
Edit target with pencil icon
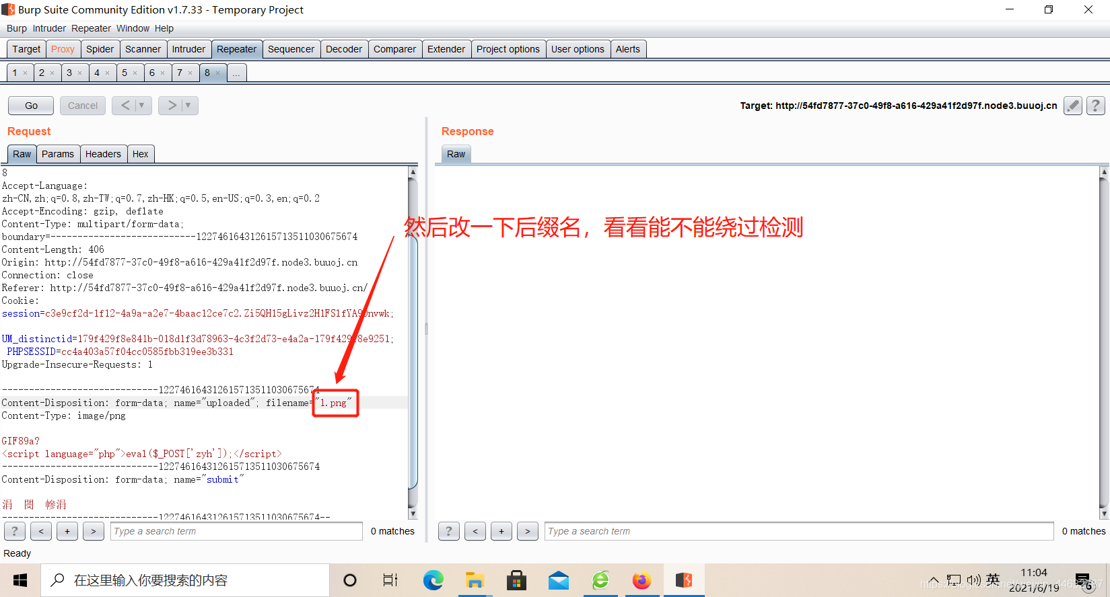(x=1073, y=106)
